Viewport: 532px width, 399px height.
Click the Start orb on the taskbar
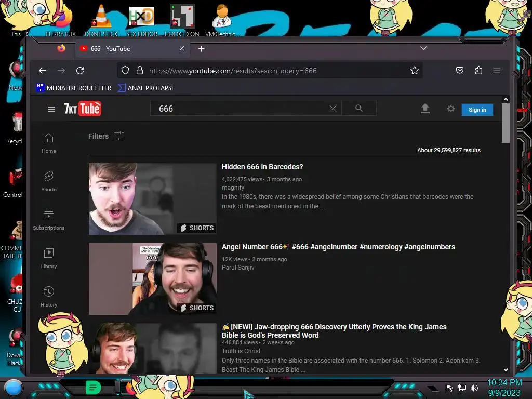point(13,388)
